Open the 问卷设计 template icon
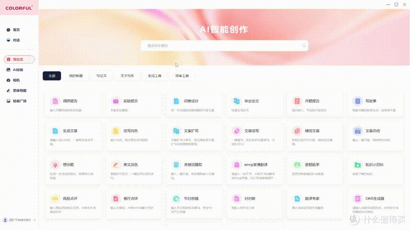 pyautogui.click(x=176, y=101)
